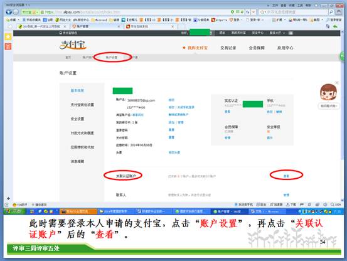
Task: Click 管理 link in the 联系人 row
Action: [x=286, y=195]
